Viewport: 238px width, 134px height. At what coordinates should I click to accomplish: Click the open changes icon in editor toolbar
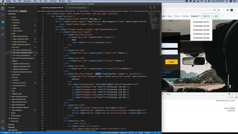150,7
